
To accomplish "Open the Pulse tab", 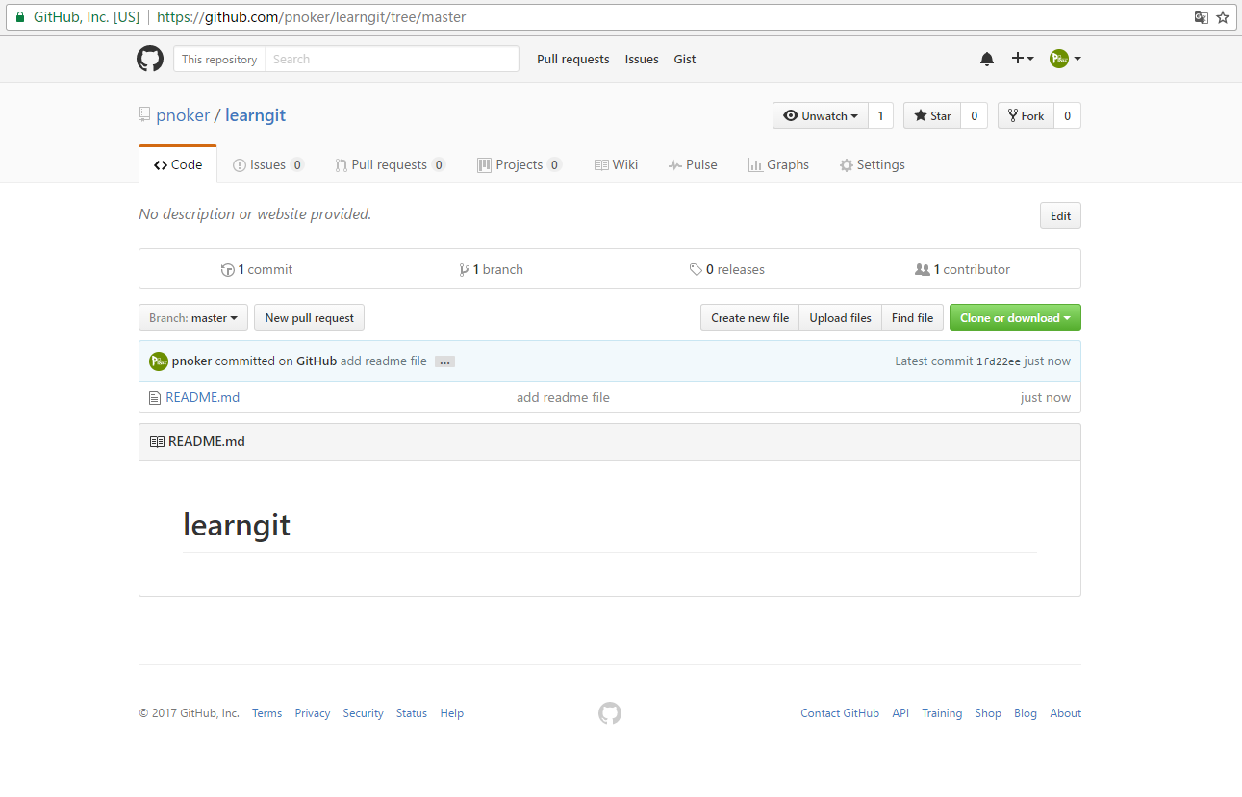I will point(693,164).
